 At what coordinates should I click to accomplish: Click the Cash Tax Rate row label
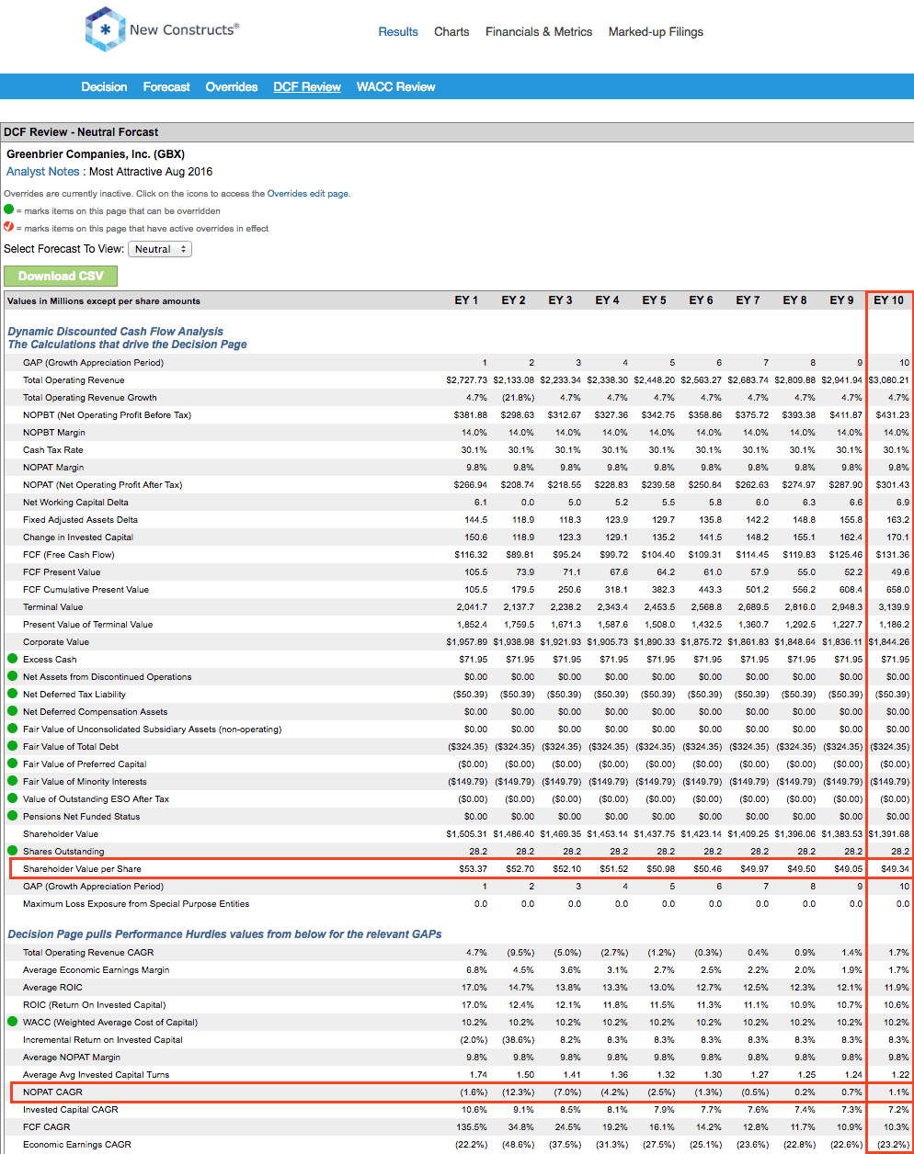pos(53,449)
